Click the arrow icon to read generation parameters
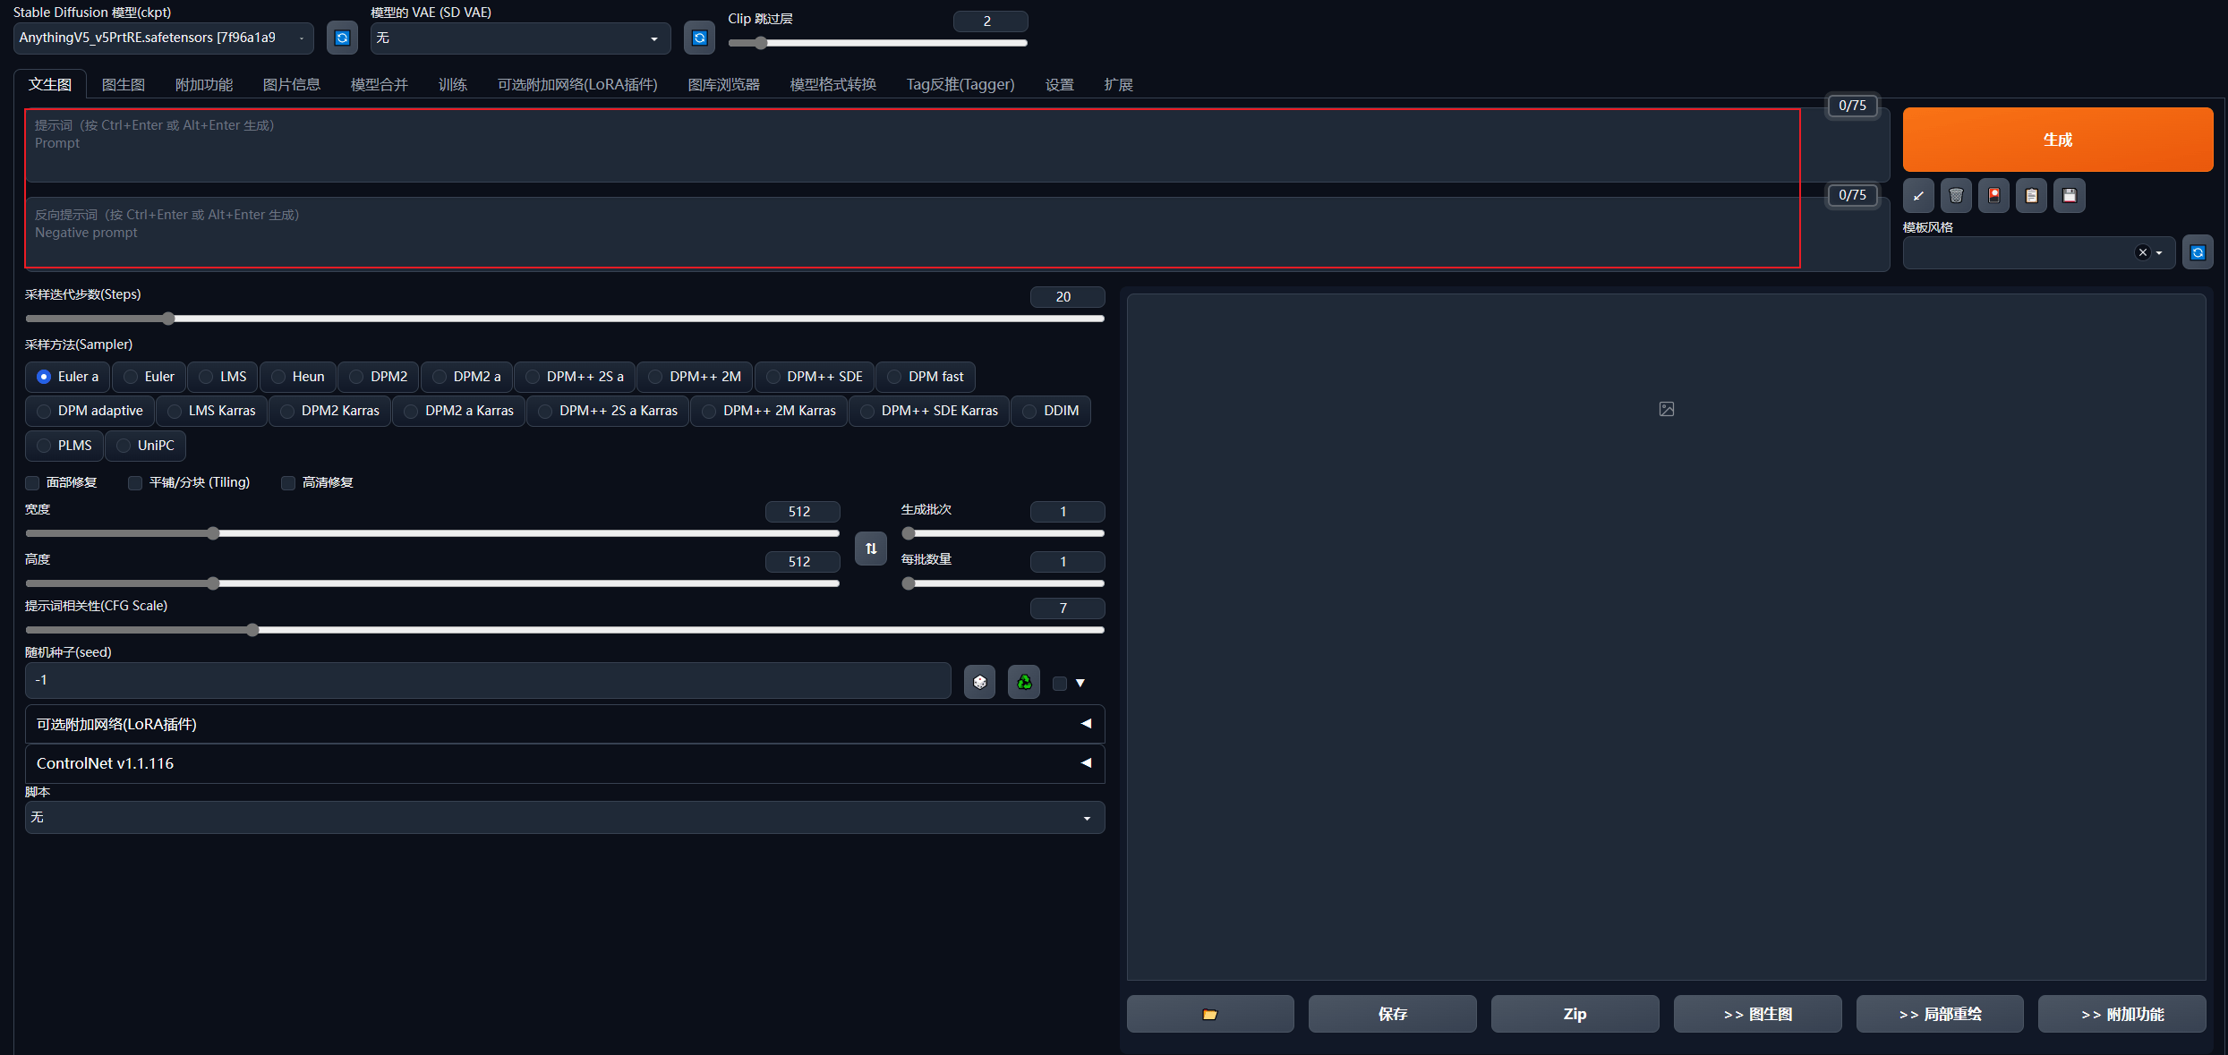The image size is (2228, 1055). tap(1918, 195)
